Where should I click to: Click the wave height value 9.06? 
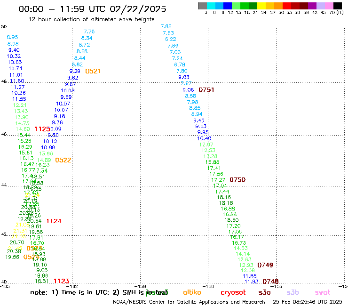tap(188, 90)
